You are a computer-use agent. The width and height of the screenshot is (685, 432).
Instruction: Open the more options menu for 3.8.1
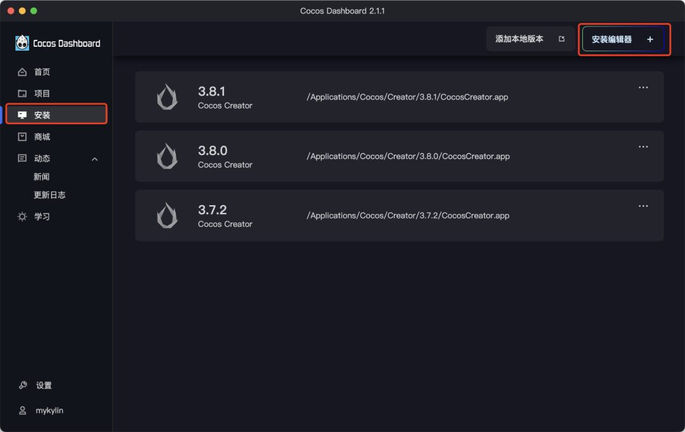643,87
